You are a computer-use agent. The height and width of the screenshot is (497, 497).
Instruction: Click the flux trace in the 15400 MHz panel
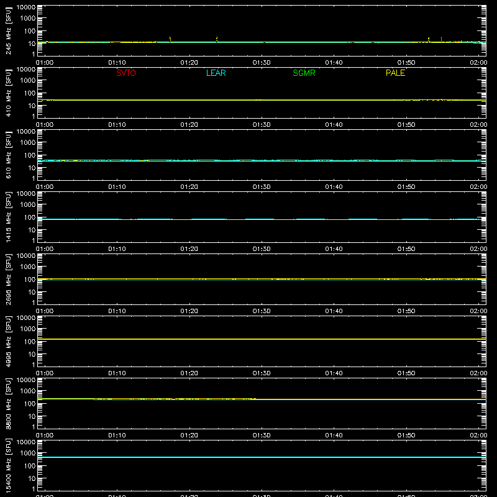coord(262,457)
